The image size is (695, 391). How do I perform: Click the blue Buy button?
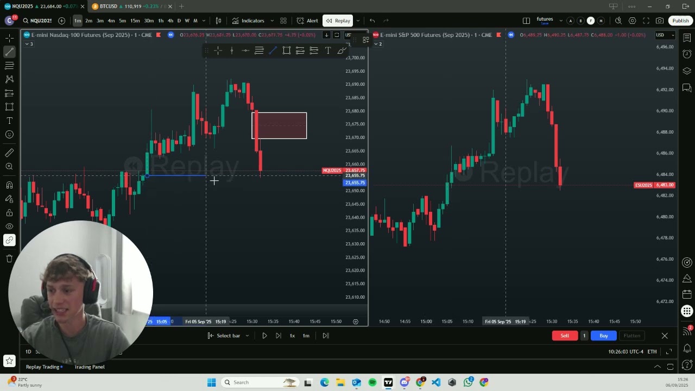[603, 336]
